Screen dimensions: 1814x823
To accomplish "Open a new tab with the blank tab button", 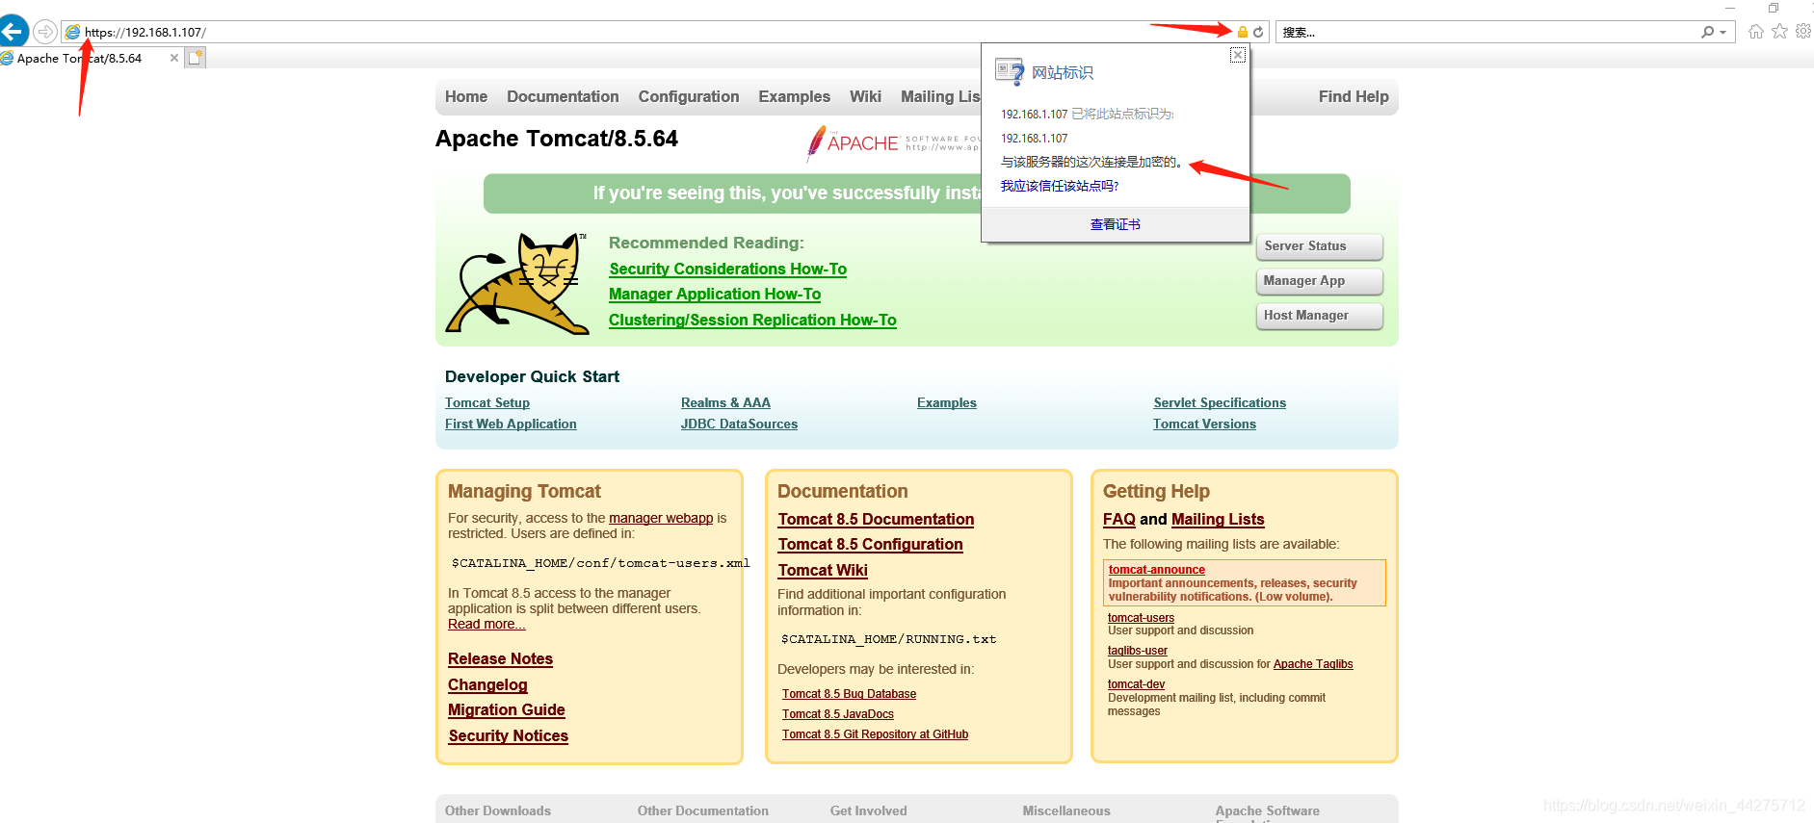I will (196, 58).
